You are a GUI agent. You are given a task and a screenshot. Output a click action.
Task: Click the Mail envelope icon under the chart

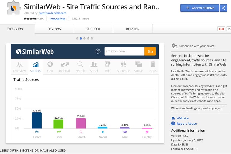click(x=125, y=132)
